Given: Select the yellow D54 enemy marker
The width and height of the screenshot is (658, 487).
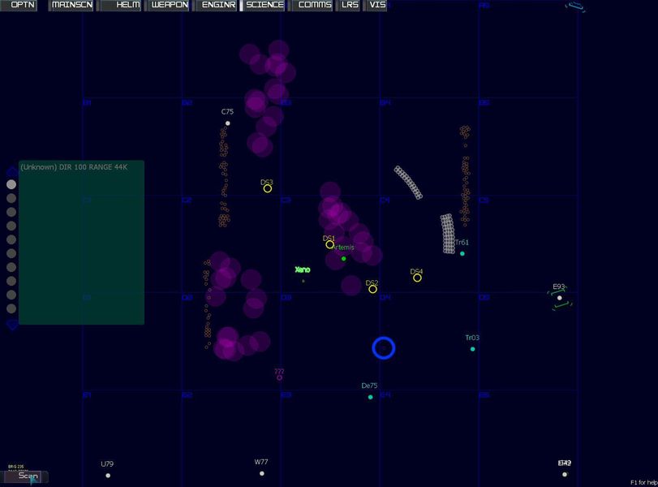Looking at the screenshot, I should tap(416, 278).
